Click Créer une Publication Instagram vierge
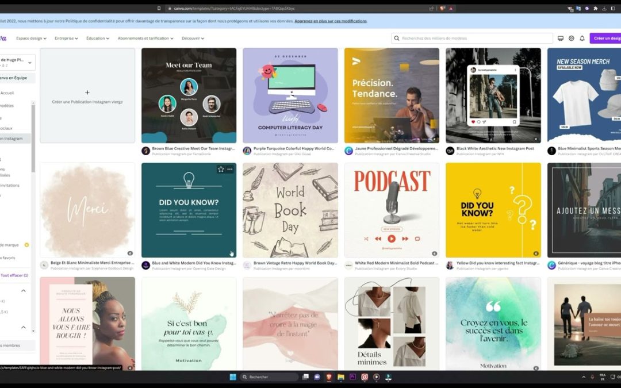This screenshot has width=621, height=388. (x=87, y=95)
